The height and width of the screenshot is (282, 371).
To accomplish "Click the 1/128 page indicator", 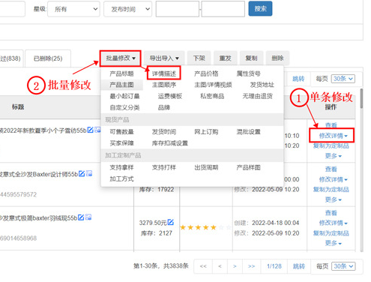I will click(274, 266).
